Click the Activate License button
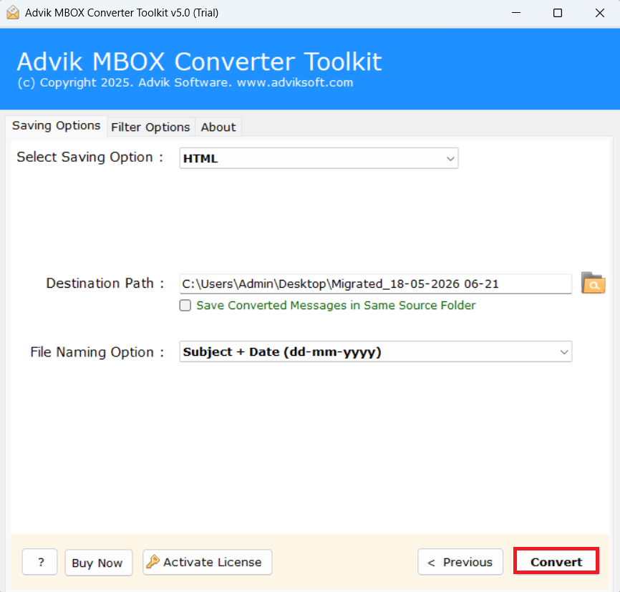620x592 pixels. pyautogui.click(x=207, y=562)
